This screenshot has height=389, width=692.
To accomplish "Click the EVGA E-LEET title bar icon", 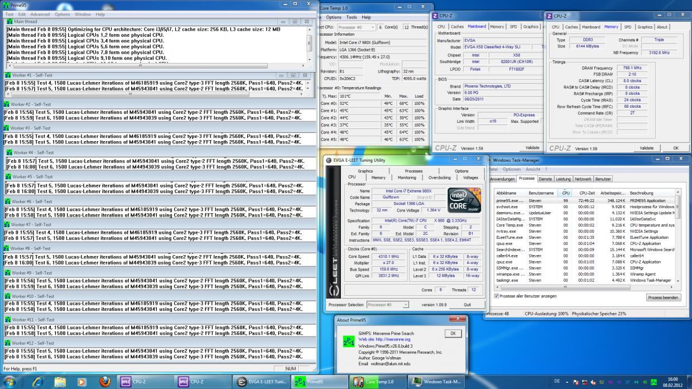I will [x=329, y=160].
